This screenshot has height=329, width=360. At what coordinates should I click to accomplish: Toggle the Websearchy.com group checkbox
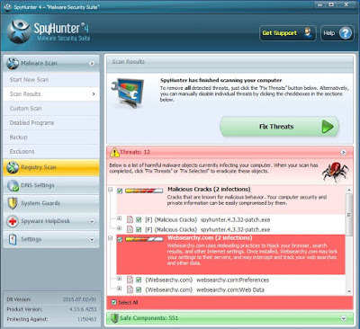tap(120, 239)
